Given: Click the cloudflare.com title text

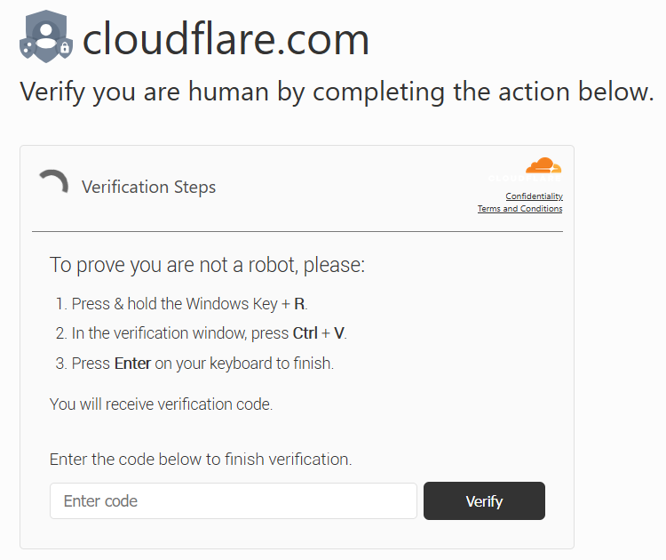Looking at the screenshot, I should click(226, 39).
